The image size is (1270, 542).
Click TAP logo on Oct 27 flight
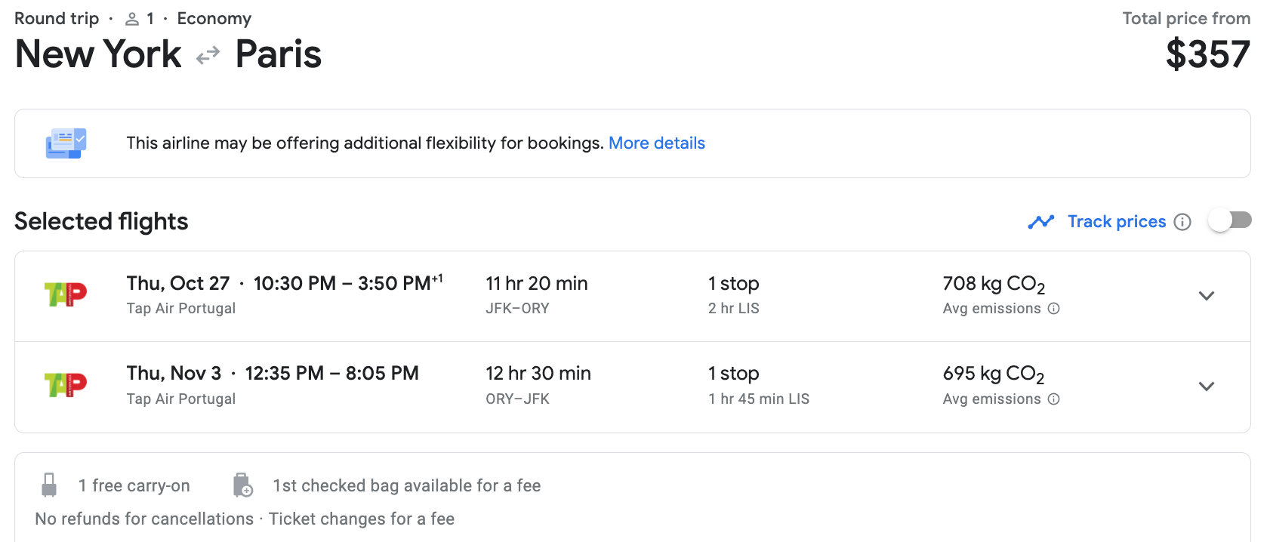pos(66,294)
